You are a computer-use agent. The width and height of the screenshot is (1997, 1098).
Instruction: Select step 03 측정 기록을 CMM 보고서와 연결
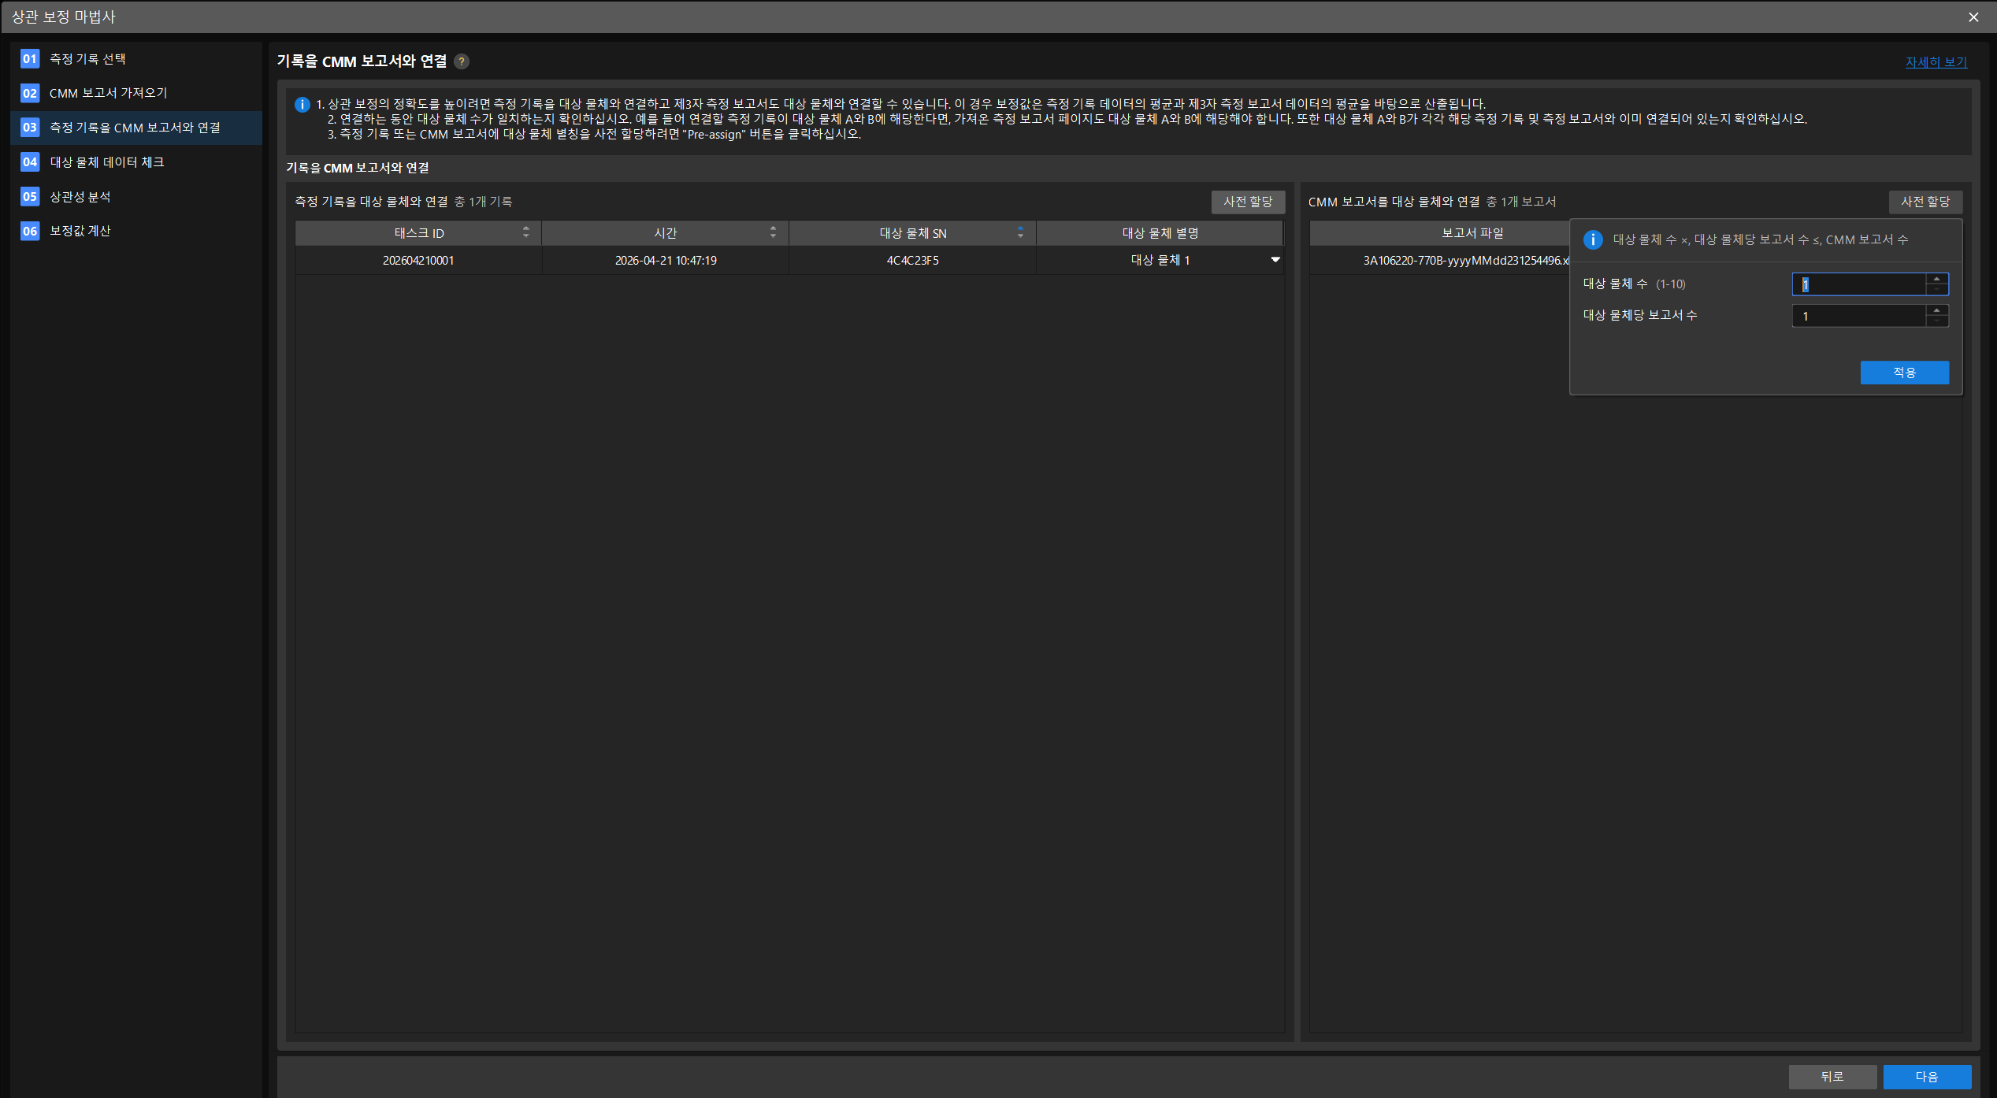coord(135,128)
